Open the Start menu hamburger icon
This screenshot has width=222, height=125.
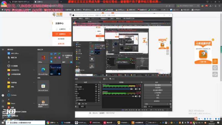[3, 49]
